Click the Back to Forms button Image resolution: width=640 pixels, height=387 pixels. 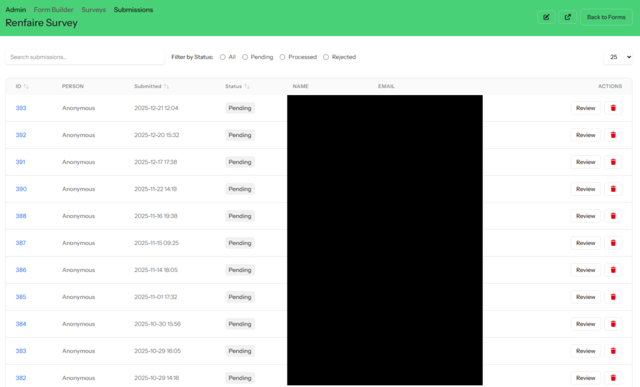[606, 17]
